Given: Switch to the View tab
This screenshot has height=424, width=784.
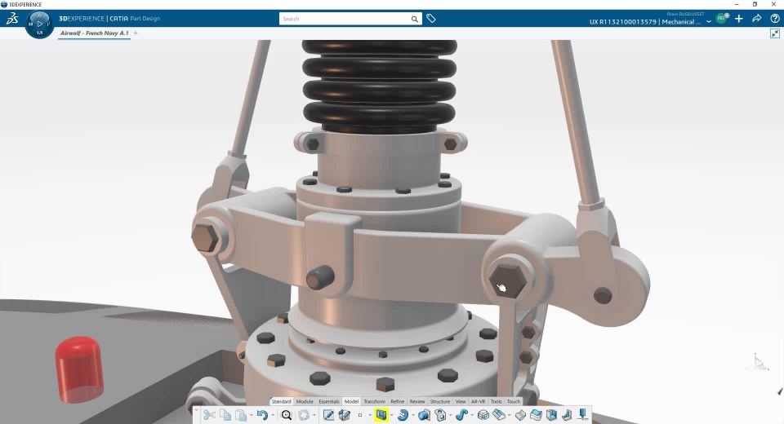Looking at the screenshot, I should pyautogui.click(x=461, y=401).
